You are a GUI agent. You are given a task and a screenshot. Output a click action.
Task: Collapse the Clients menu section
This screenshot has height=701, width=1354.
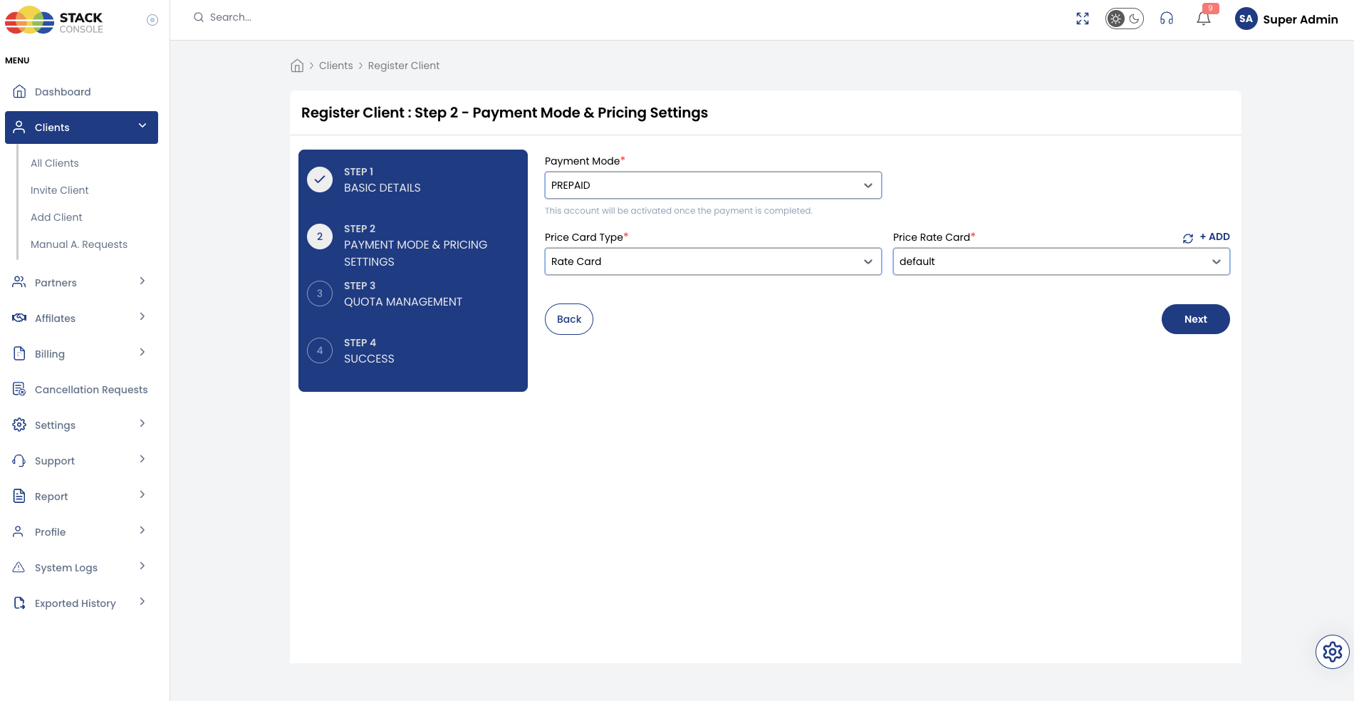point(142,126)
